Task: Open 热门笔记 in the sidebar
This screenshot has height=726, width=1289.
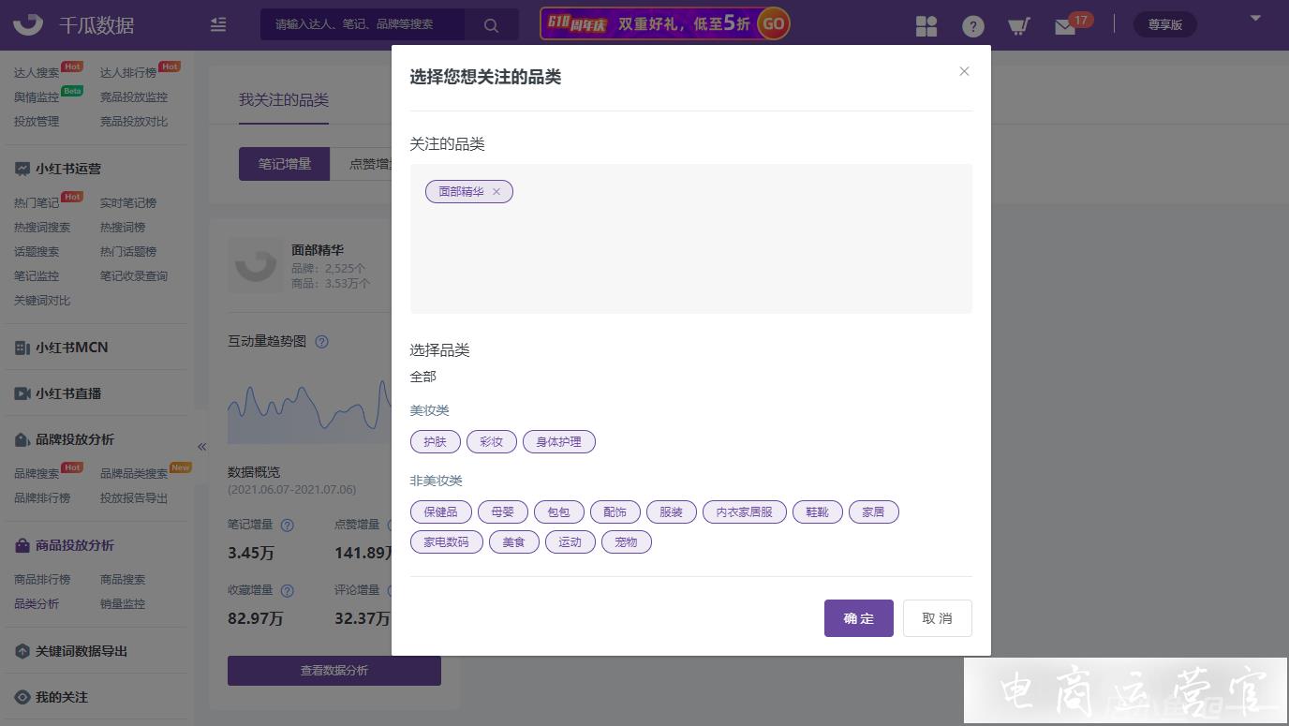Action: click(x=37, y=202)
